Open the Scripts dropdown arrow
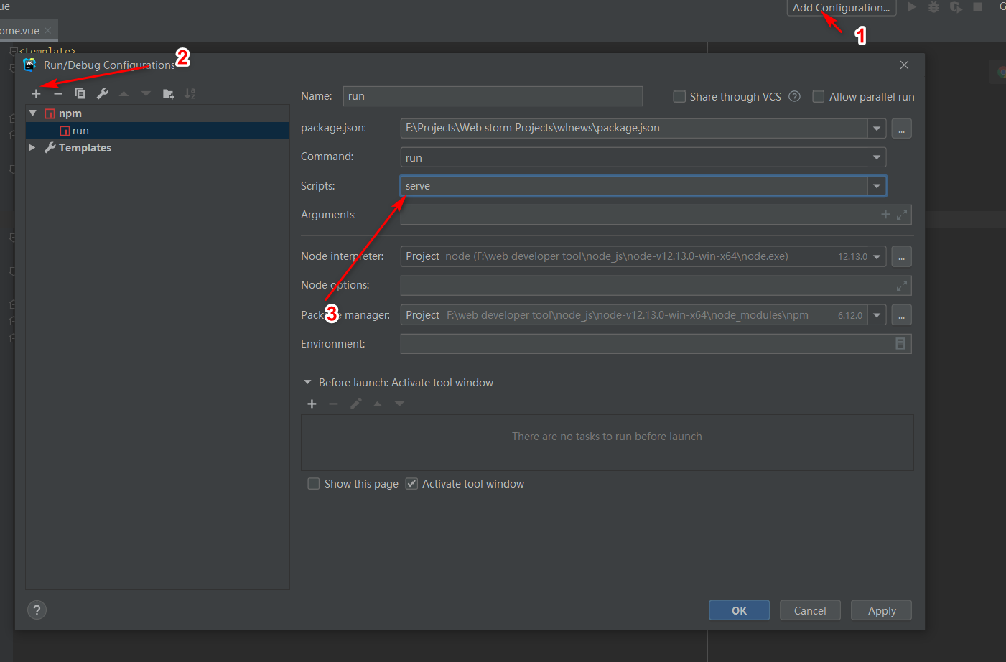The image size is (1006, 662). (877, 186)
